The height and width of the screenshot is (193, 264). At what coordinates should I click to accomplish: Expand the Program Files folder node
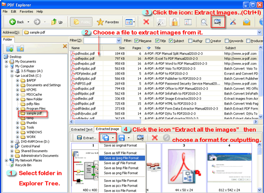click(x=17, y=109)
